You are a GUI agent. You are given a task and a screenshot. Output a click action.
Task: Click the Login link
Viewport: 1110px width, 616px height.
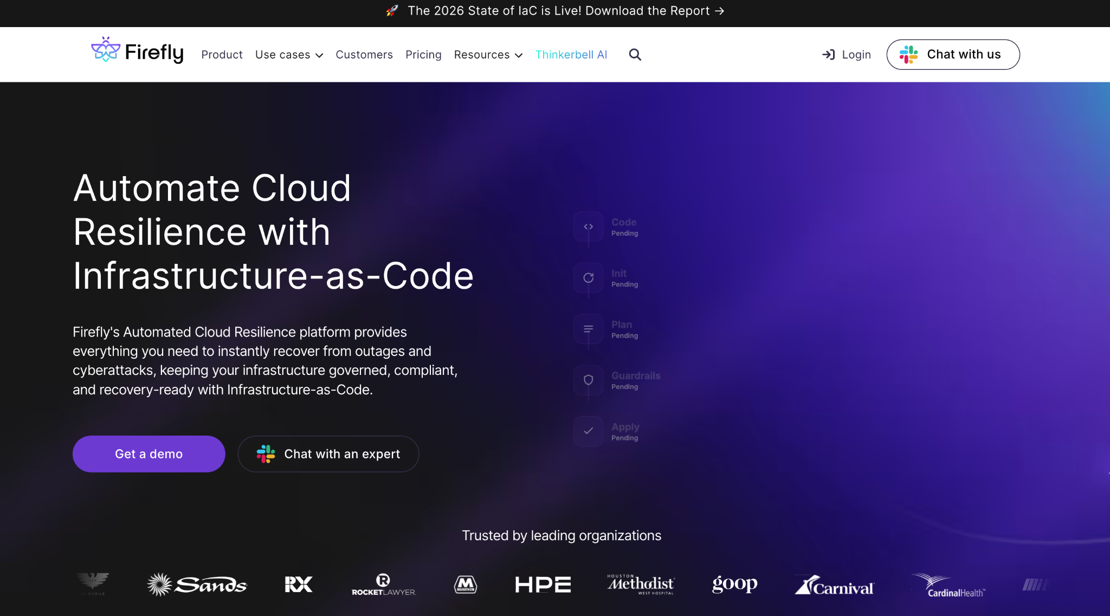847,55
